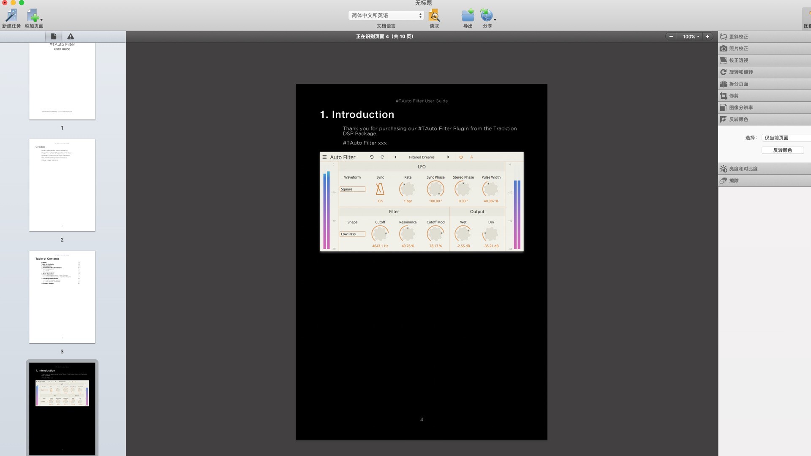Expand the Brightness and Contrast (亮度和对比度) tool
The height and width of the screenshot is (456, 811).
click(x=765, y=168)
